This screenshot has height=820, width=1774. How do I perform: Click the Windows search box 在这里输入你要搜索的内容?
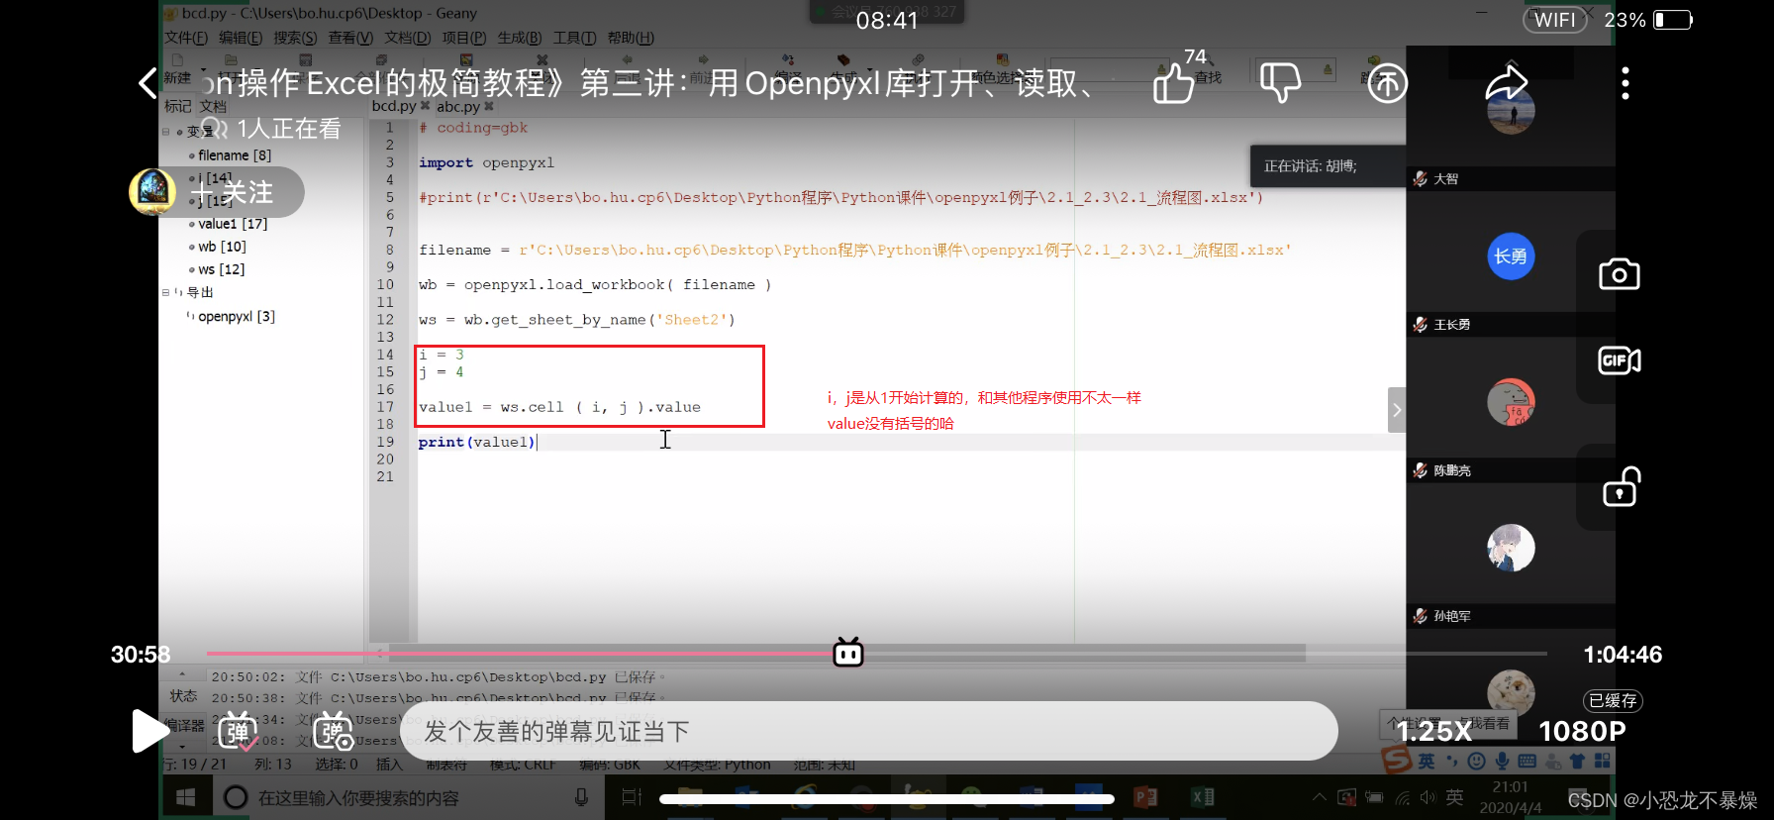pos(409,797)
